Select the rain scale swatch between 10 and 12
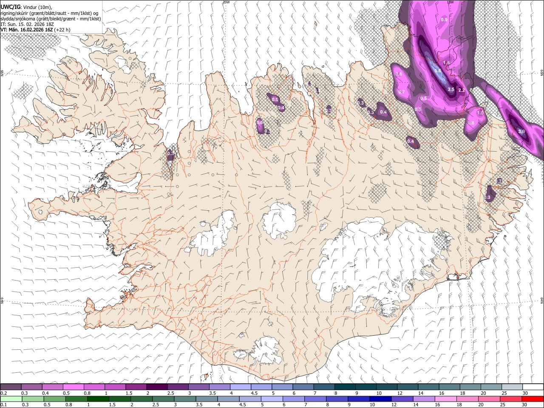 [381, 399]
